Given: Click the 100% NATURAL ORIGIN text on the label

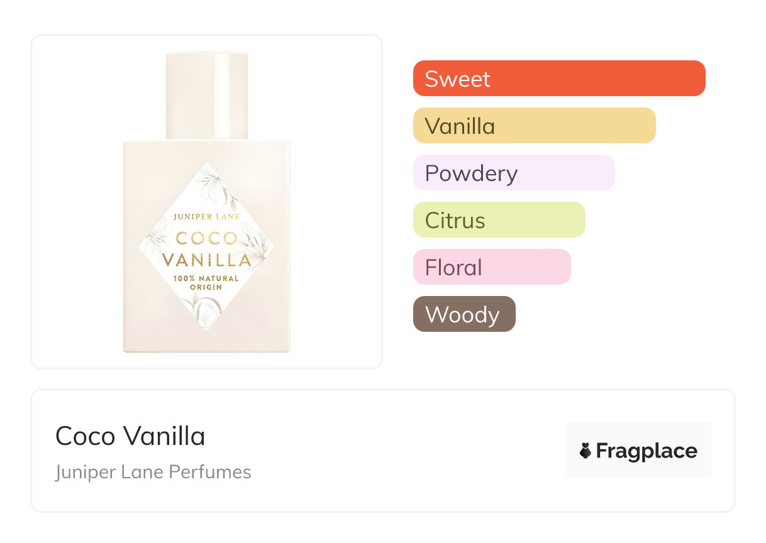Looking at the screenshot, I should 206,282.
